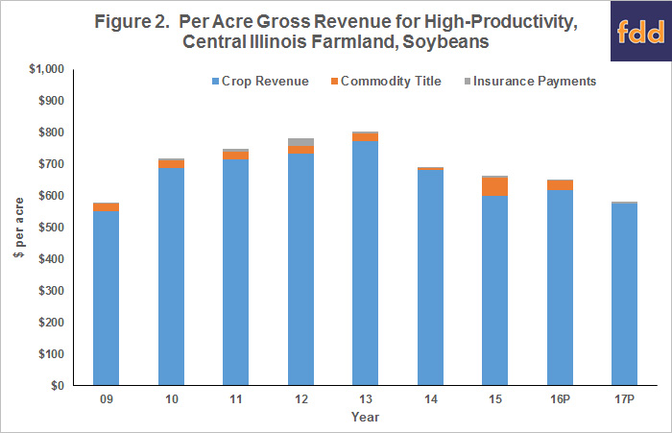
Task: Select the blue crop revenue bar for 11
Action: click(236, 273)
